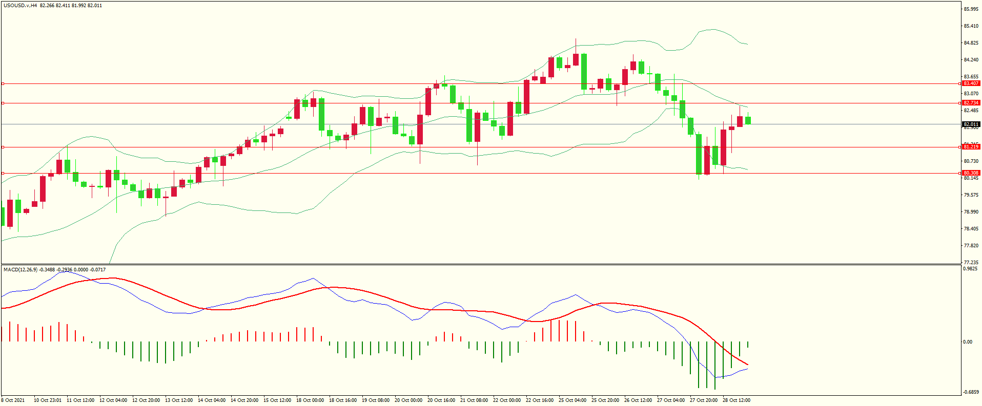Click the 10 Oct 23:01 time label
The width and height of the screenshot is (982, 406).
tap(48, 400)
